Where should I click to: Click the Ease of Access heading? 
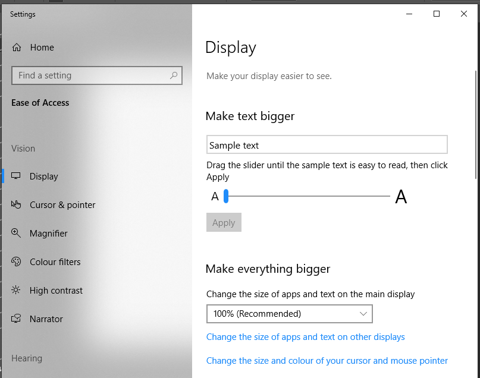click(40, 103)
